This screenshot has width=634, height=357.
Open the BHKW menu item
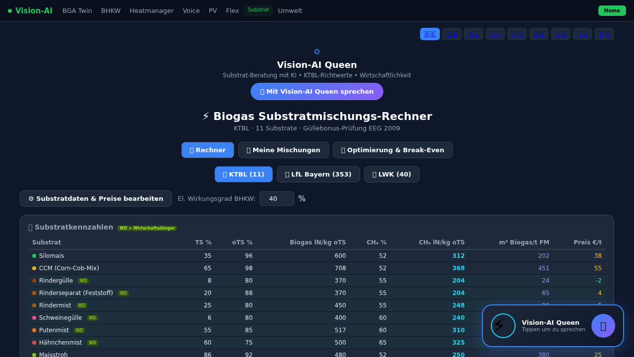coord(110,10)
